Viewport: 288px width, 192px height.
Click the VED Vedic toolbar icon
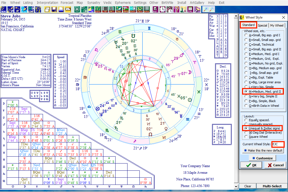coord(140,9)
